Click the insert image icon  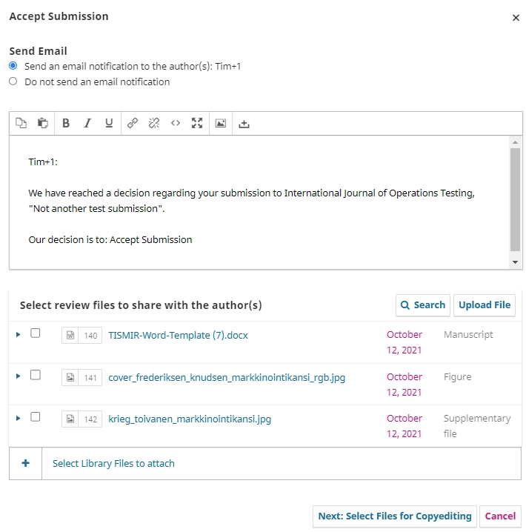coord(220,124)
